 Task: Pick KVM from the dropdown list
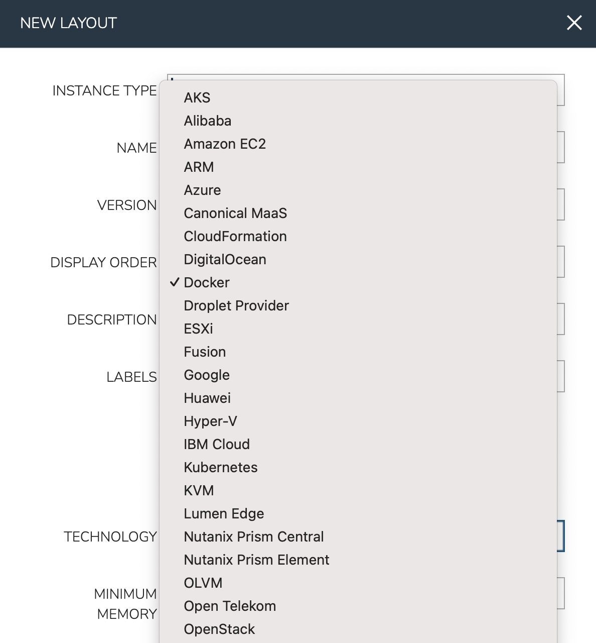(x=199, y=490)
